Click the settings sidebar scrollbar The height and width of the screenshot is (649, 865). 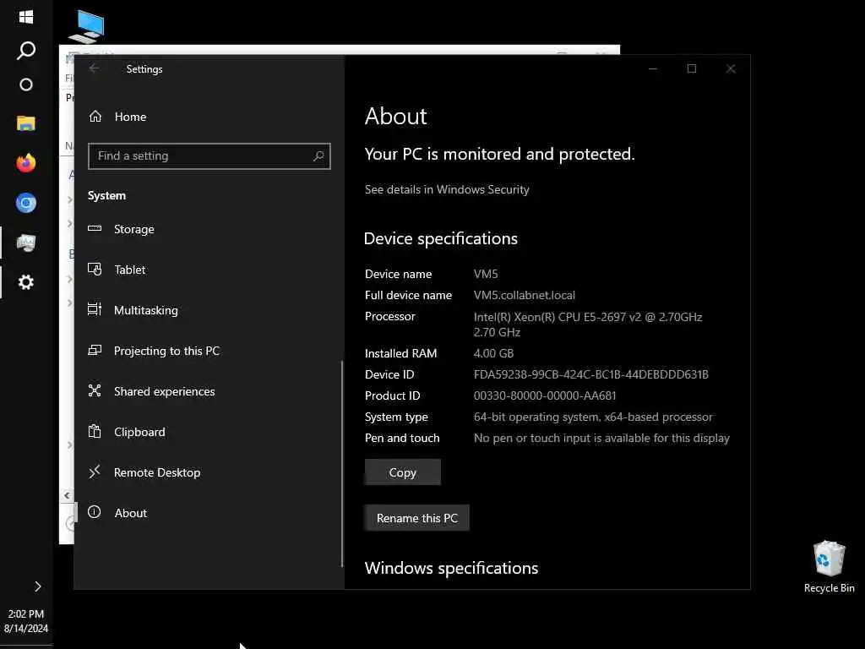pyautogui.click(x=342, y=463)
